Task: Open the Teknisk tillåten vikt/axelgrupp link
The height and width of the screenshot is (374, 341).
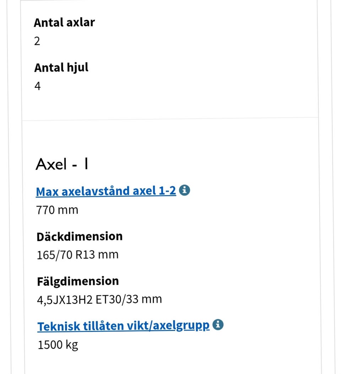Action: [123, 326]
